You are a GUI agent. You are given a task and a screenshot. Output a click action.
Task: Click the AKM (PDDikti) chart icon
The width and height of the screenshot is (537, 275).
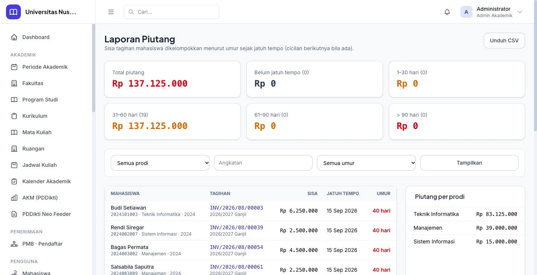[14, 198]
